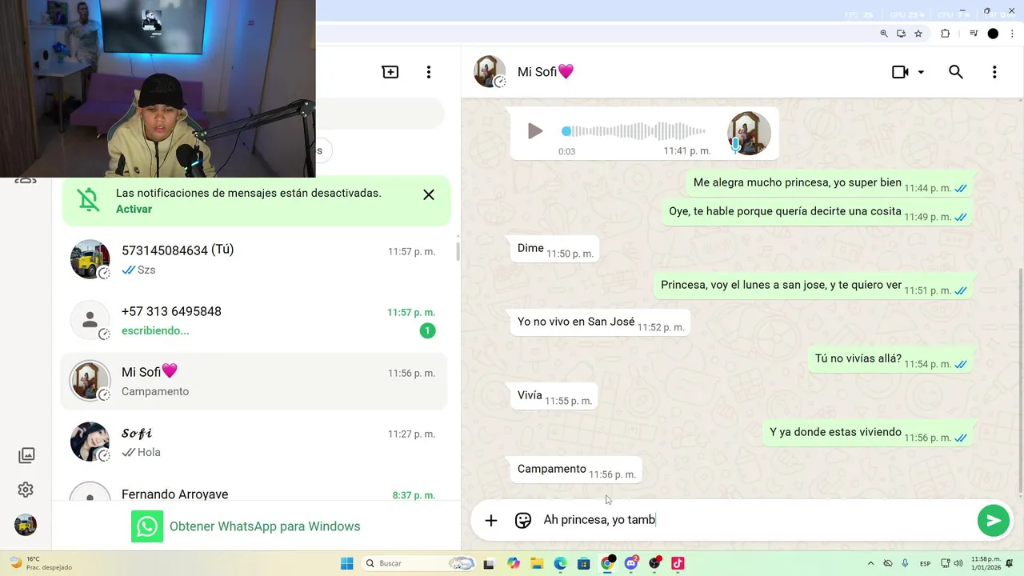Open the media gallery sidebar icon
This screenshot has width=1024, height=576.
tap(26, 455)
